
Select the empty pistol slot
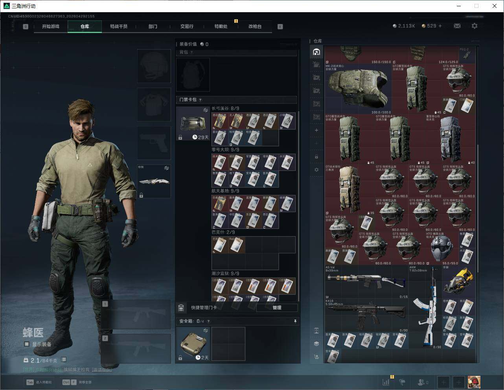[x=154, y=143]
